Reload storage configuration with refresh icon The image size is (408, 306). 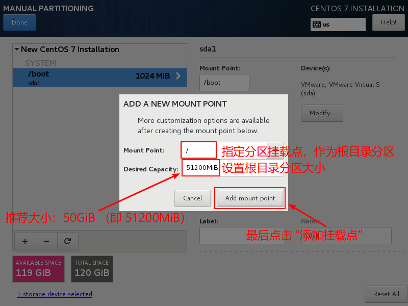(x=68, y=241)
